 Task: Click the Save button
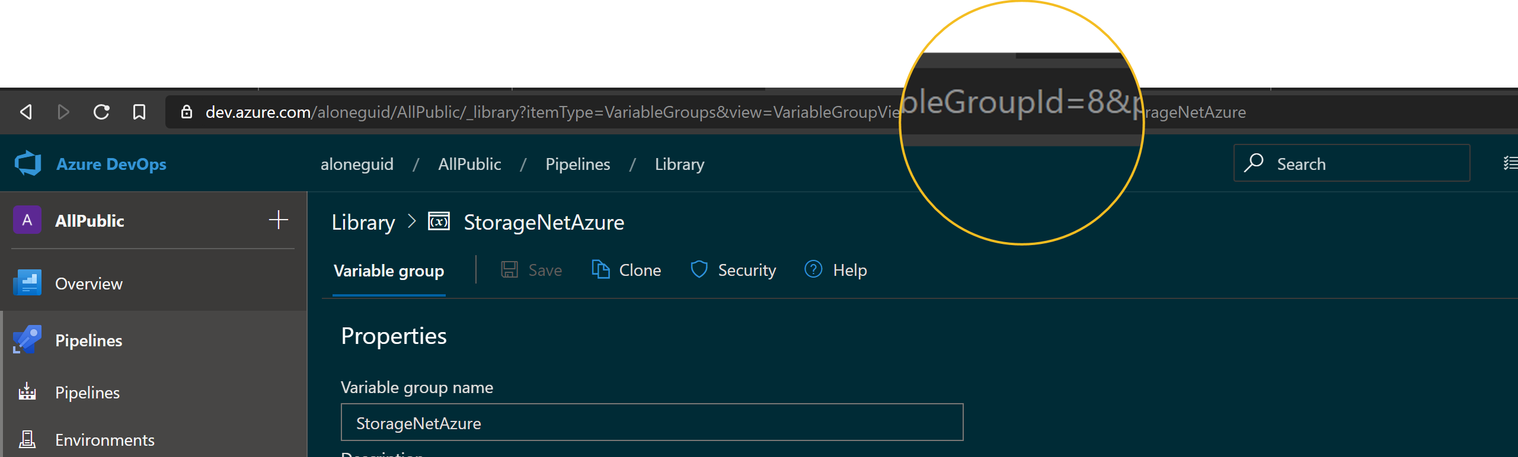pyautogui.click(x=532, y=270)
